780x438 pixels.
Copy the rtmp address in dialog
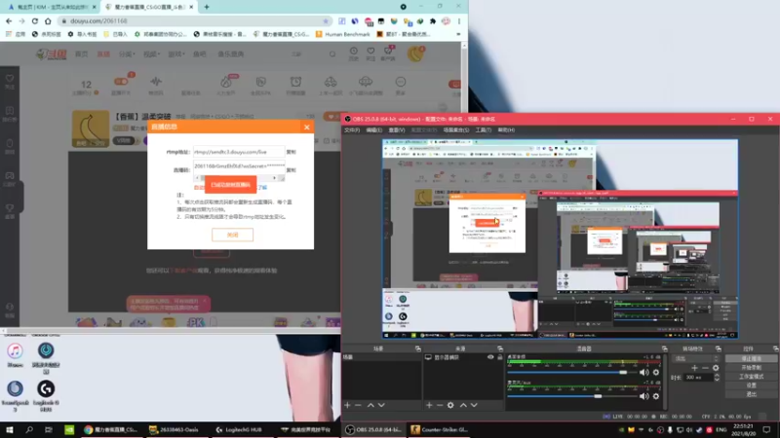click(291, 152)
